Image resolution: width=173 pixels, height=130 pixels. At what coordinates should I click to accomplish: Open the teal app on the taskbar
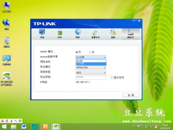point(35,127)
